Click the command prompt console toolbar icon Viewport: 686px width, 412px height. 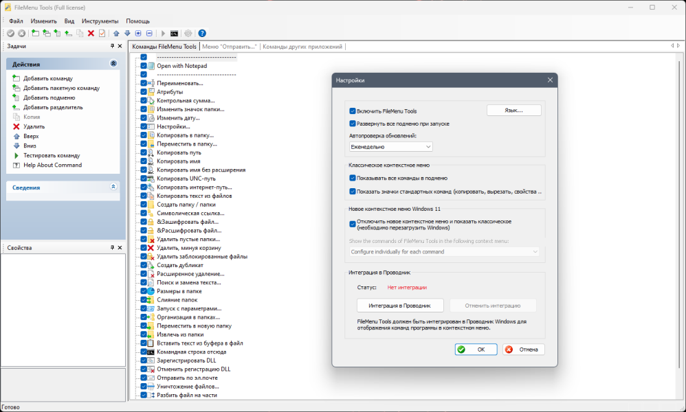(174, 33)
